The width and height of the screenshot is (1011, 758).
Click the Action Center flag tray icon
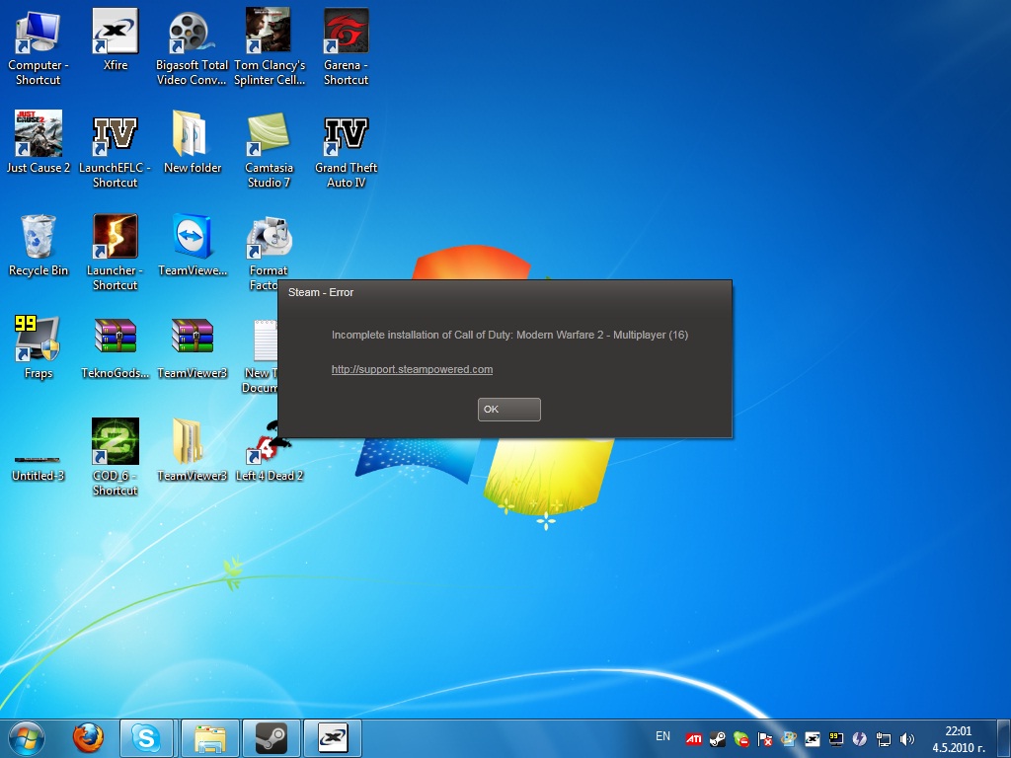(x=765, y=738)
